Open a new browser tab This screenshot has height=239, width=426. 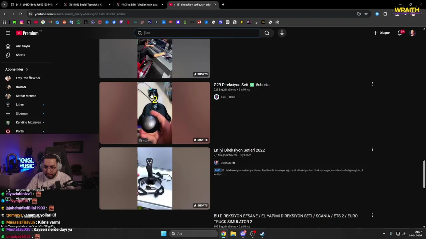(223, 5)
